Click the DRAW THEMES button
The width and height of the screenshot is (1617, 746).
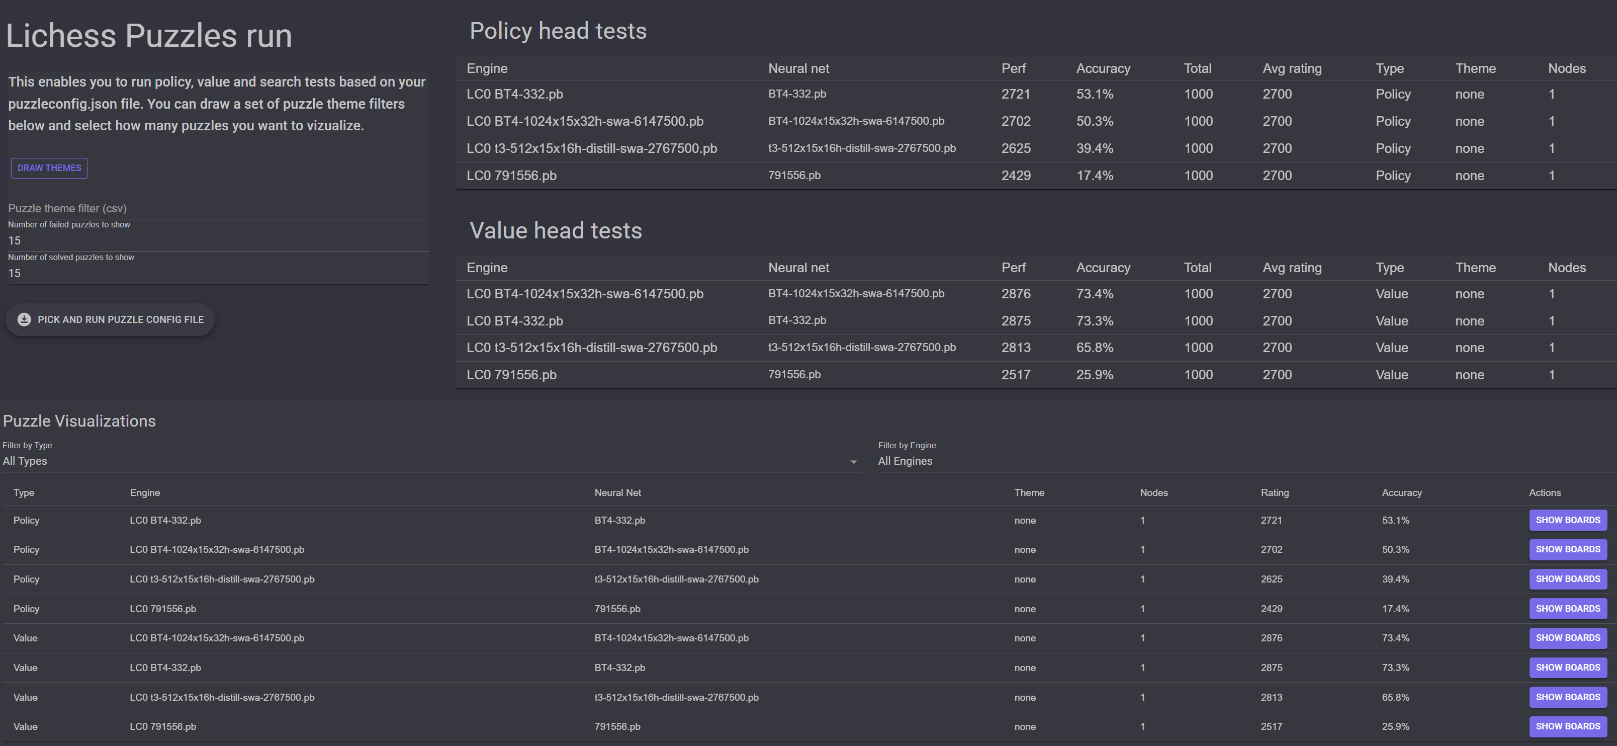click(x=49, y=168)
